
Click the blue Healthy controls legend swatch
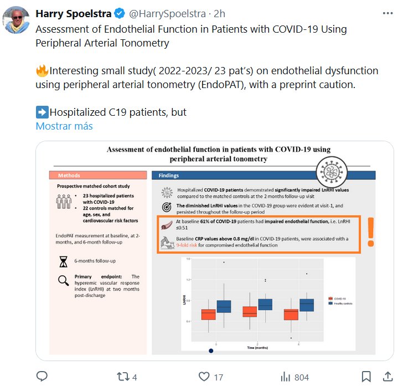[330, 303]
